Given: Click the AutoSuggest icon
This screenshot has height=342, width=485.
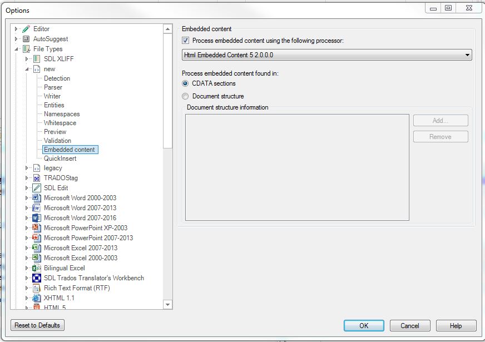Looking at the screenshot, I should click(x=26, y=39).
